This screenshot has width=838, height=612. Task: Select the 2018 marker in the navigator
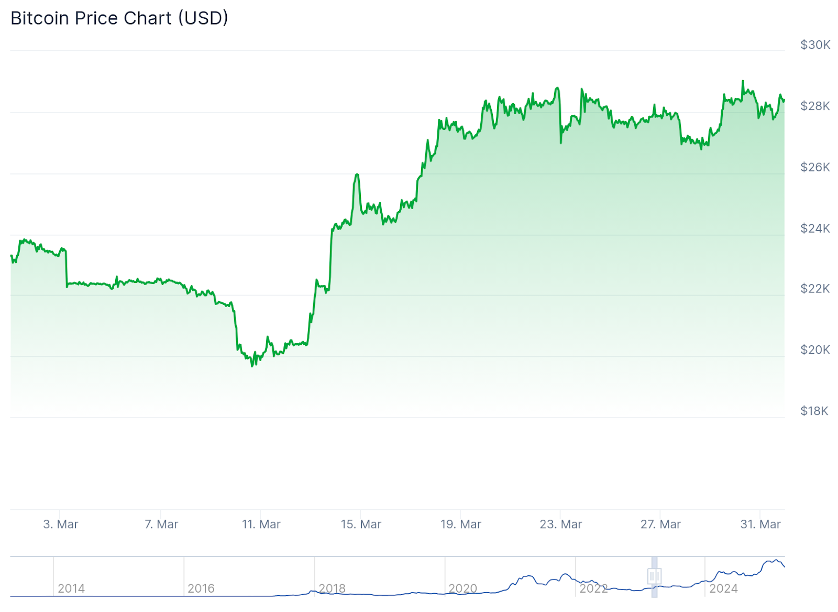point(332,588)
